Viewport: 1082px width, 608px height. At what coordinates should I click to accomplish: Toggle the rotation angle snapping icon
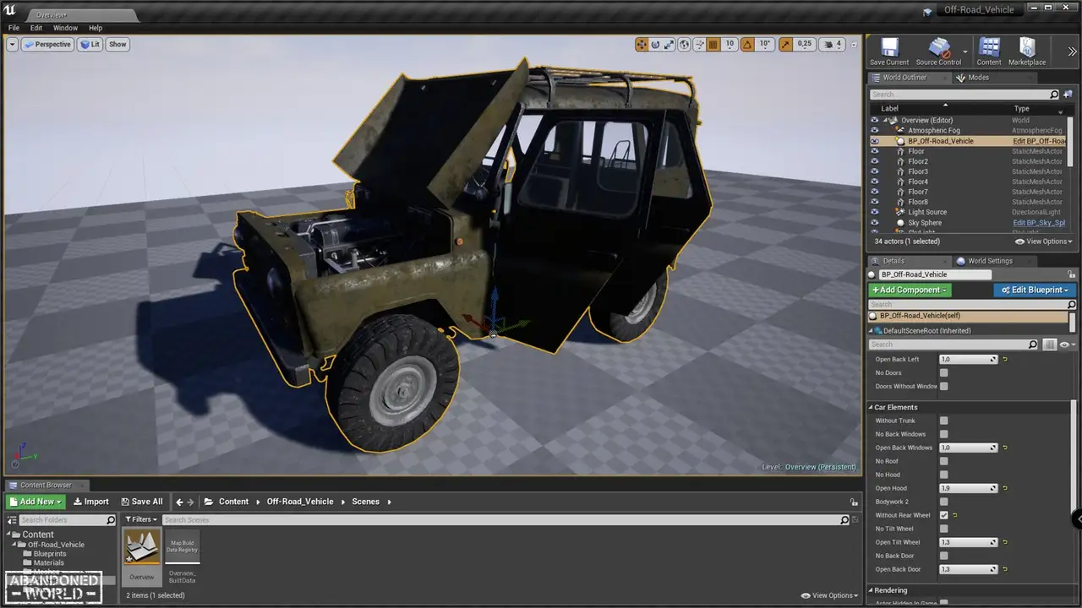[x=747, y=45]
